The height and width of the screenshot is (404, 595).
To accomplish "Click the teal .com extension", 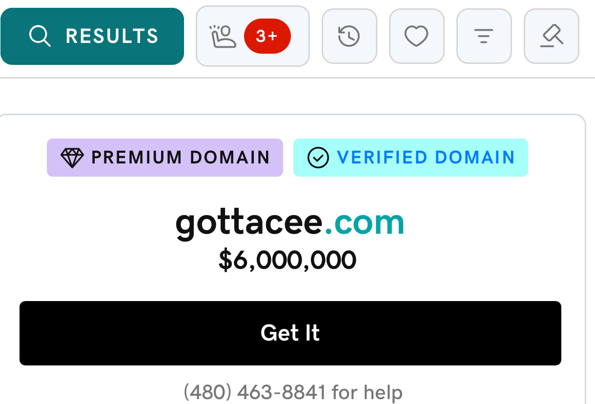I will [364, 223].
